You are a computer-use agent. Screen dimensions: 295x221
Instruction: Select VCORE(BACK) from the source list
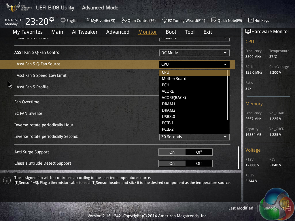click(x=193, y=98)
